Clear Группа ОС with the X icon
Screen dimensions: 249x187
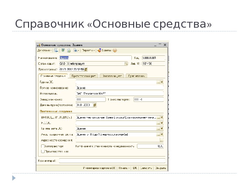tap(162, 82)
